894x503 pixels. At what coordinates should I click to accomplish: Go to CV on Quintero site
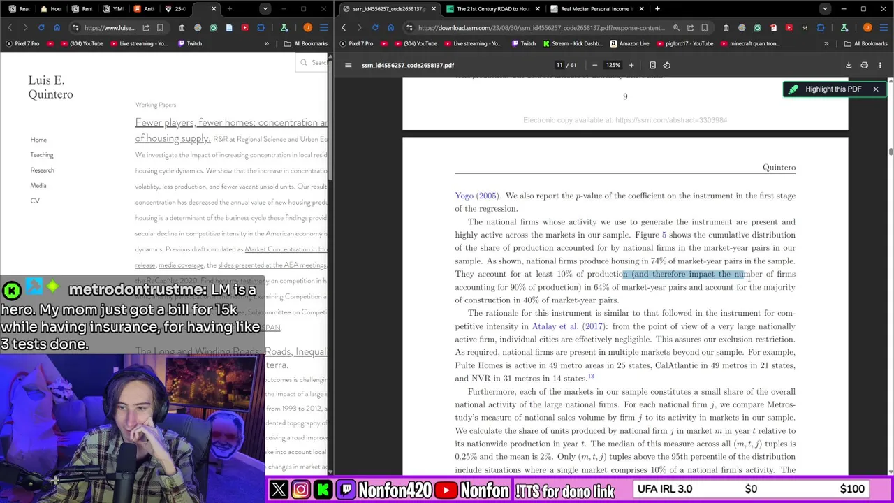click(34, 201)
